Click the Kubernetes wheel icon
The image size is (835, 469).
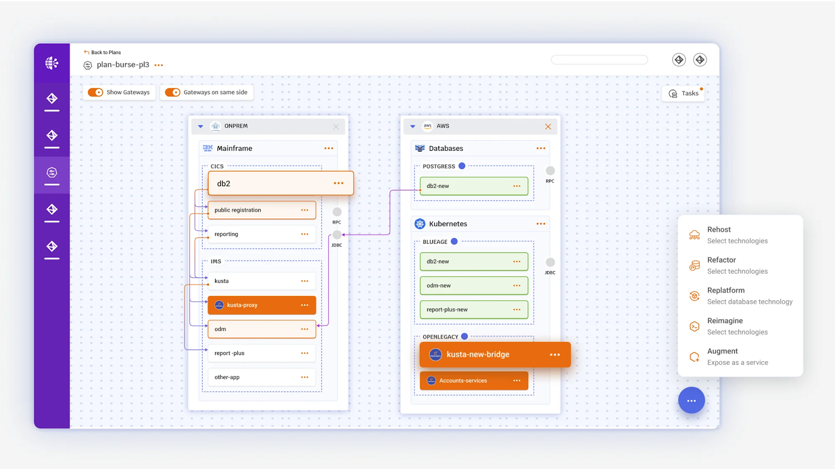pos(420,224)
